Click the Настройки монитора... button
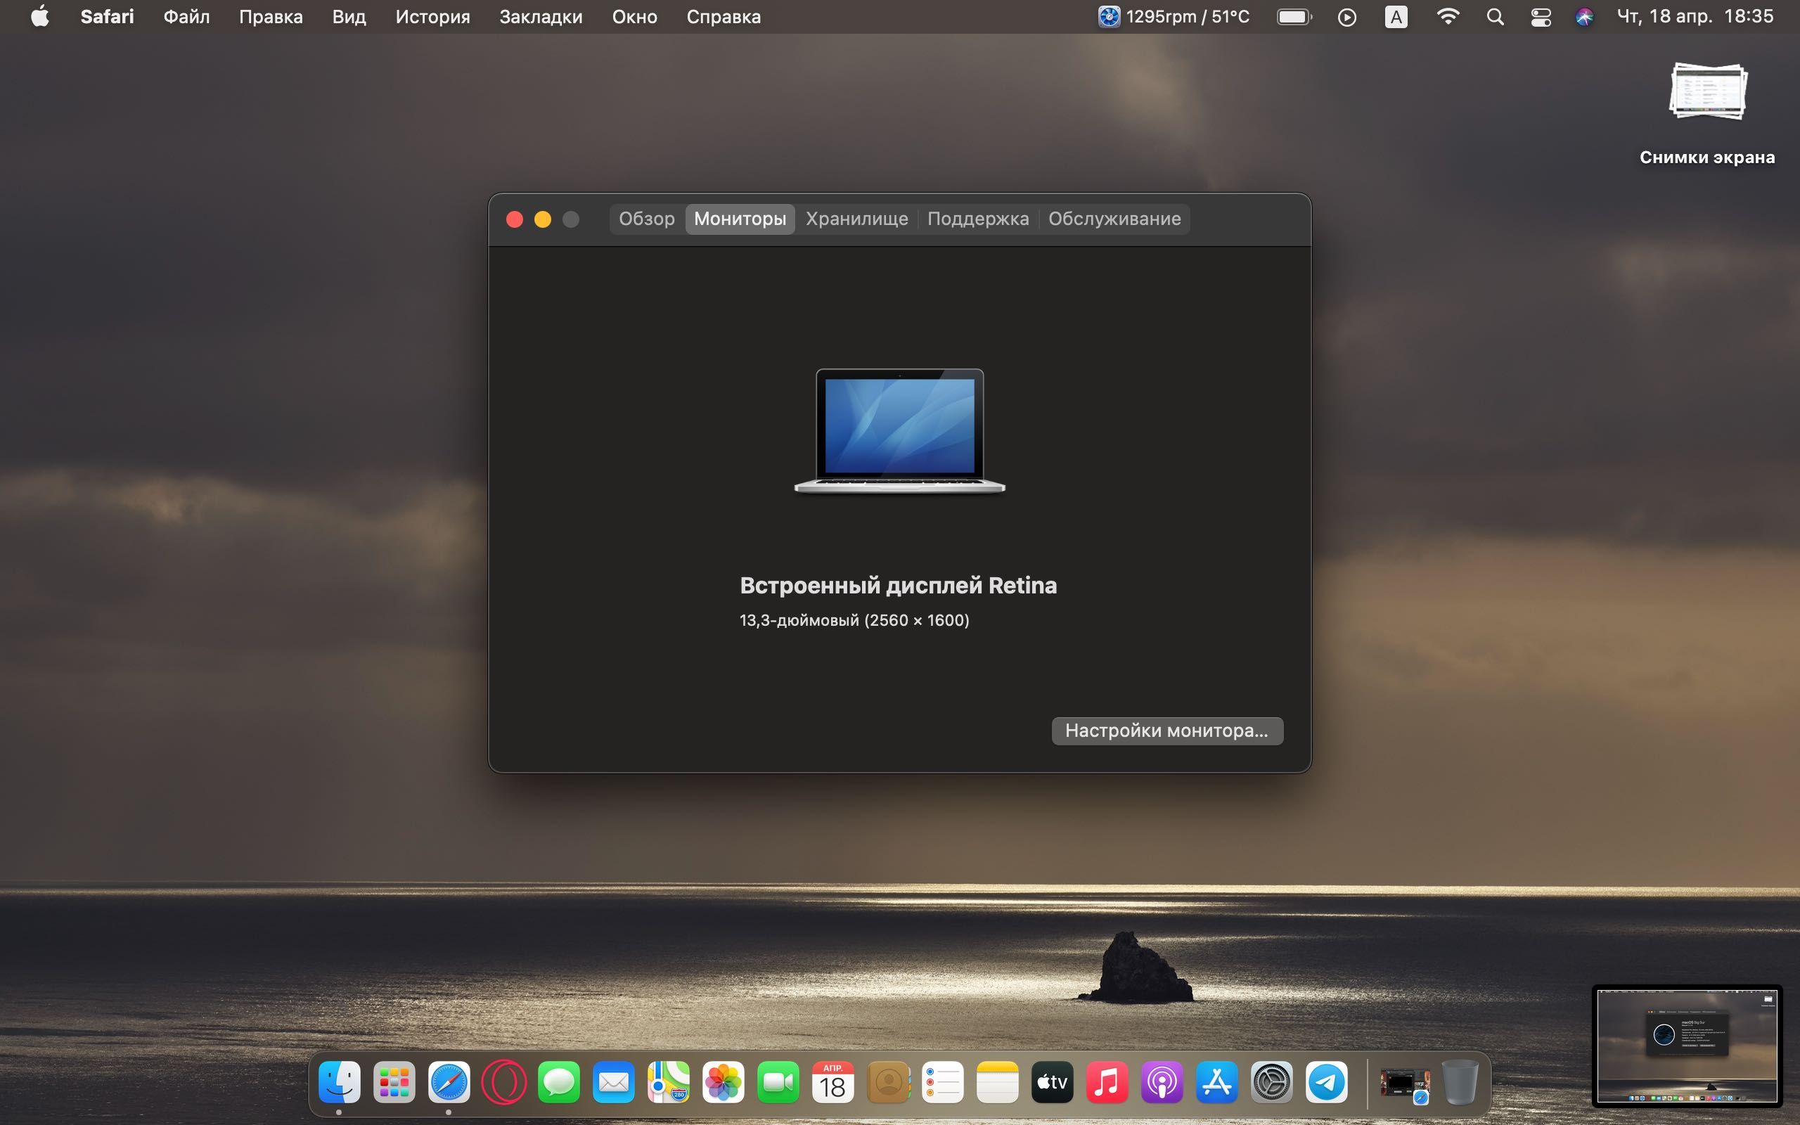This screenshot has height=1125, width=1800. click(1167, 731)
